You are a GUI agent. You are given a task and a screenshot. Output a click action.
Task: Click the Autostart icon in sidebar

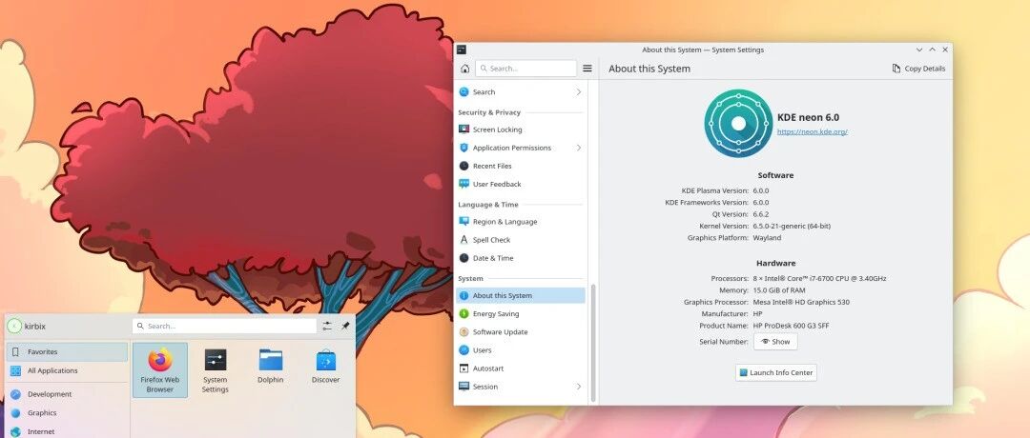tap(463, 368)
